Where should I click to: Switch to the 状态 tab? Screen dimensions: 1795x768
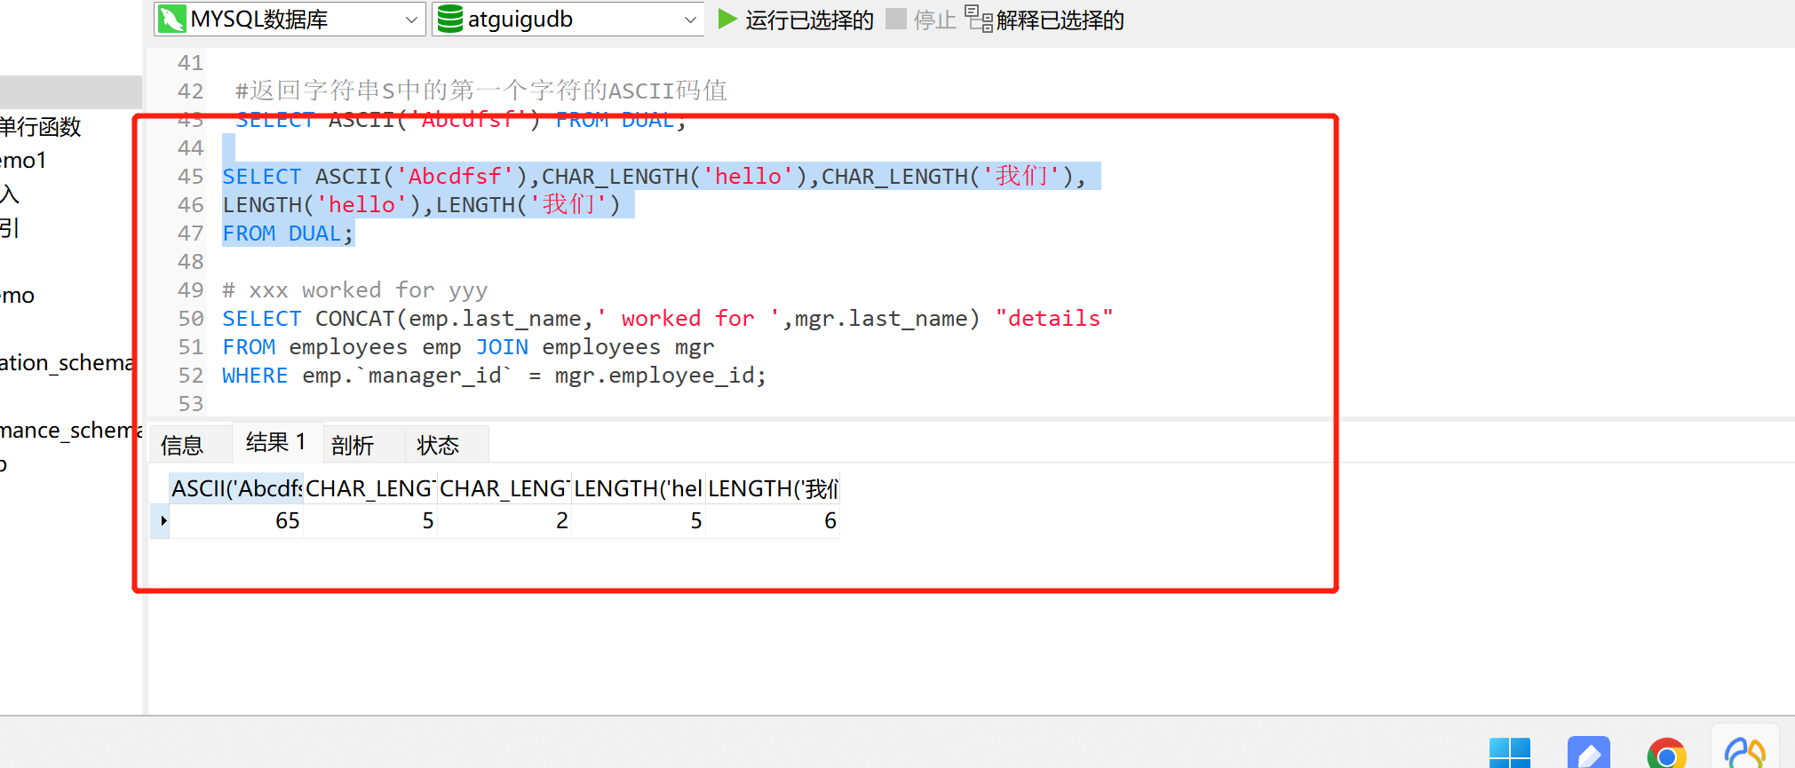coord(438,445)
